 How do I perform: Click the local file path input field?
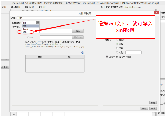pyautogui.click(x=56, y=31)
